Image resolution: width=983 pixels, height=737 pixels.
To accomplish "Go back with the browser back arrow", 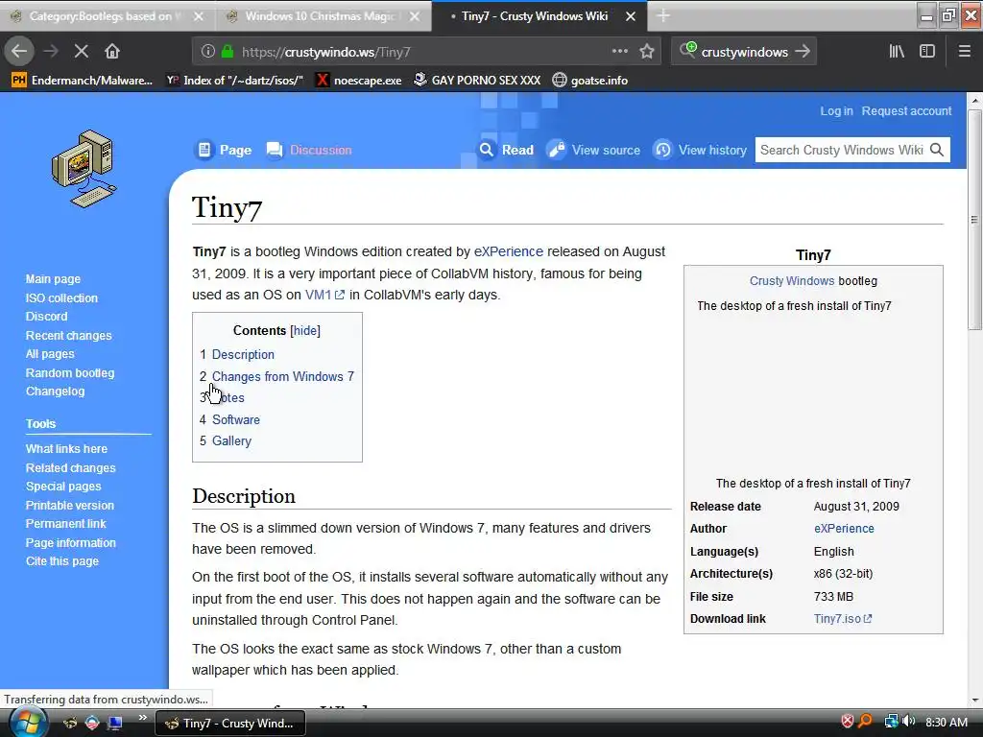I will (19, 51).
